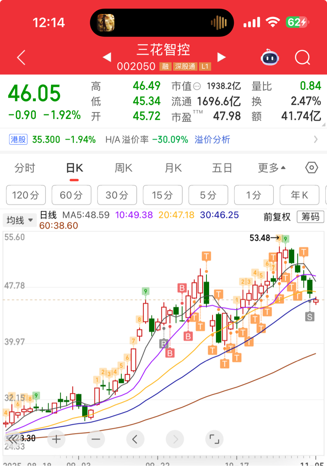This screenshot has width=327, height=466.
Task: Move chart left with left chevron button
Action: [x=135, y=439]
